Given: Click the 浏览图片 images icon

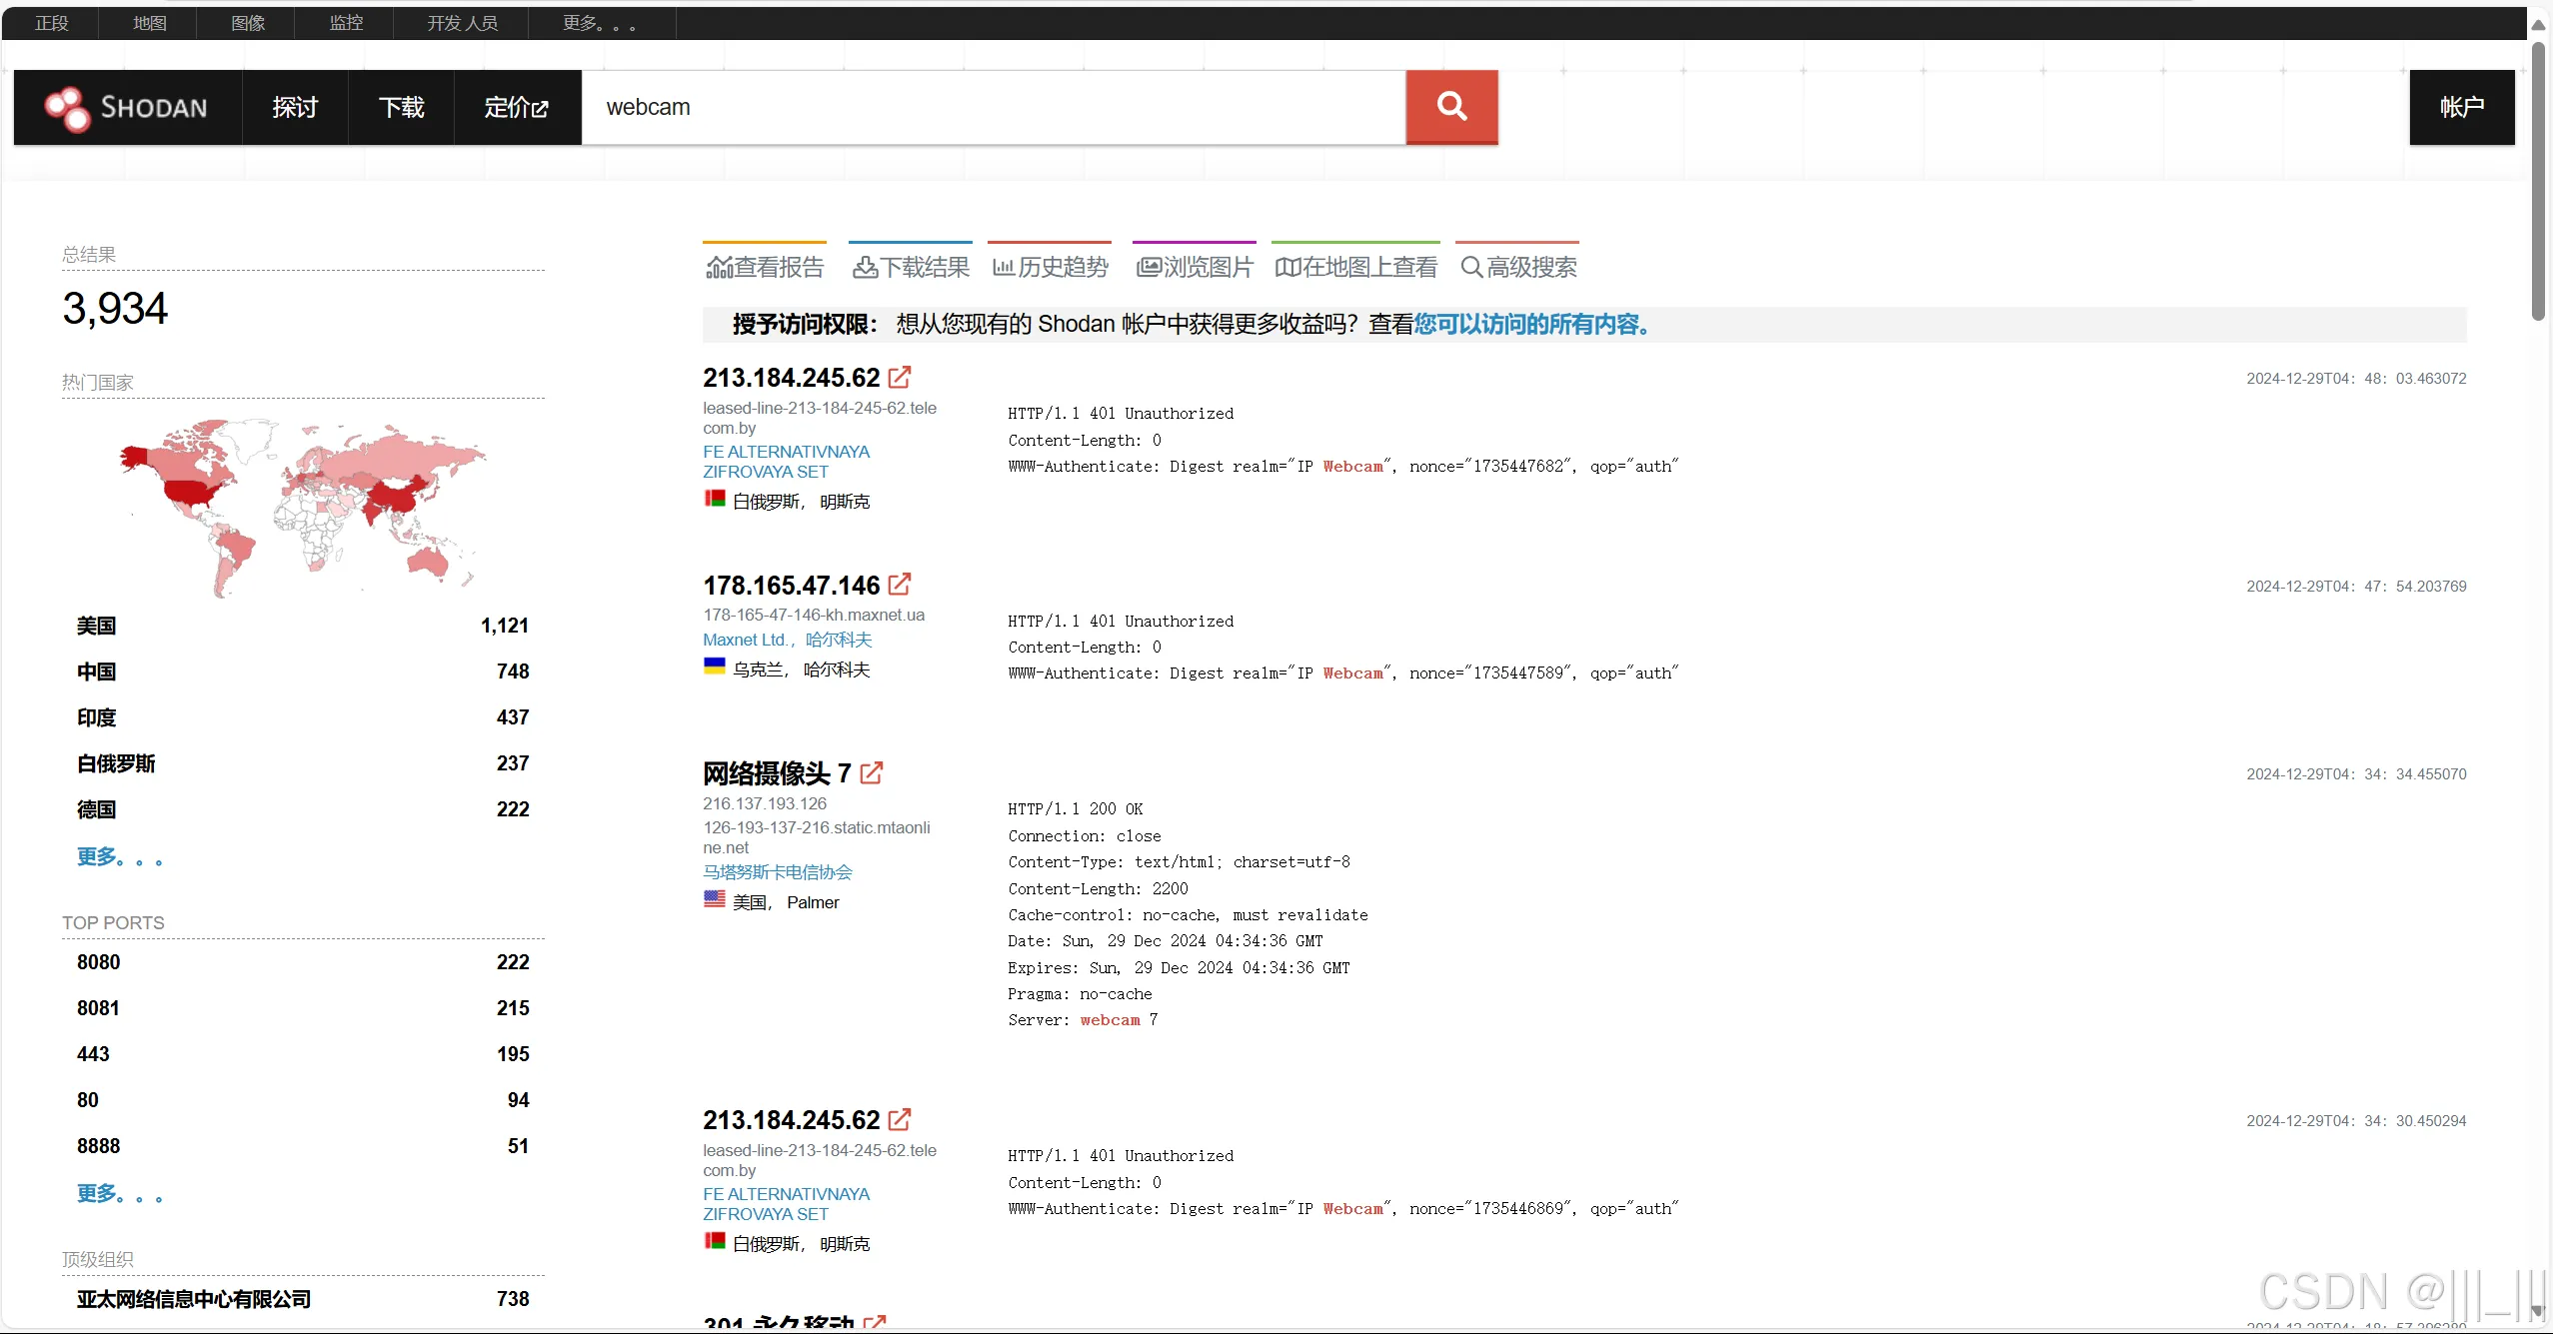Looking at the screenshot, I should coord(1149,268).
